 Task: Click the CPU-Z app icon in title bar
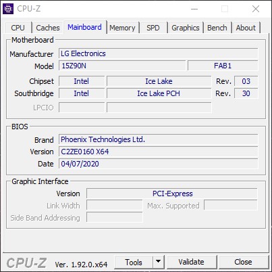point(8,9)
